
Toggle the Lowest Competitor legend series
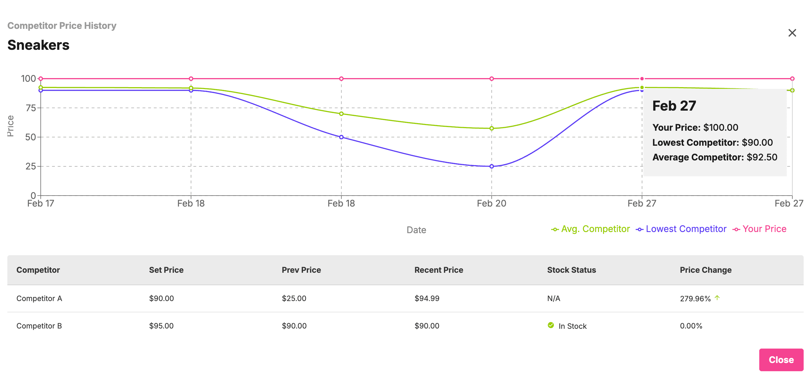(x=681, y=229)
